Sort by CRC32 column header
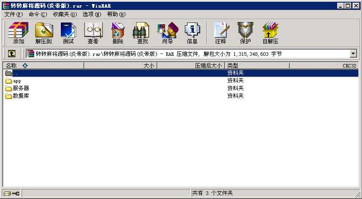Image resolution: width=362 pixels, height=199 pixels. (x=324, y=66)
